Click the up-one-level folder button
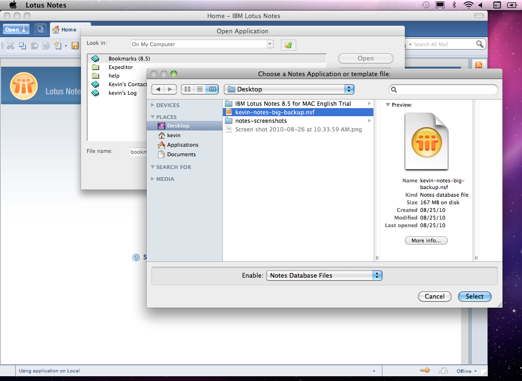Image resolution: width=522 pixels, height=381 pixels. pos(288,45)
